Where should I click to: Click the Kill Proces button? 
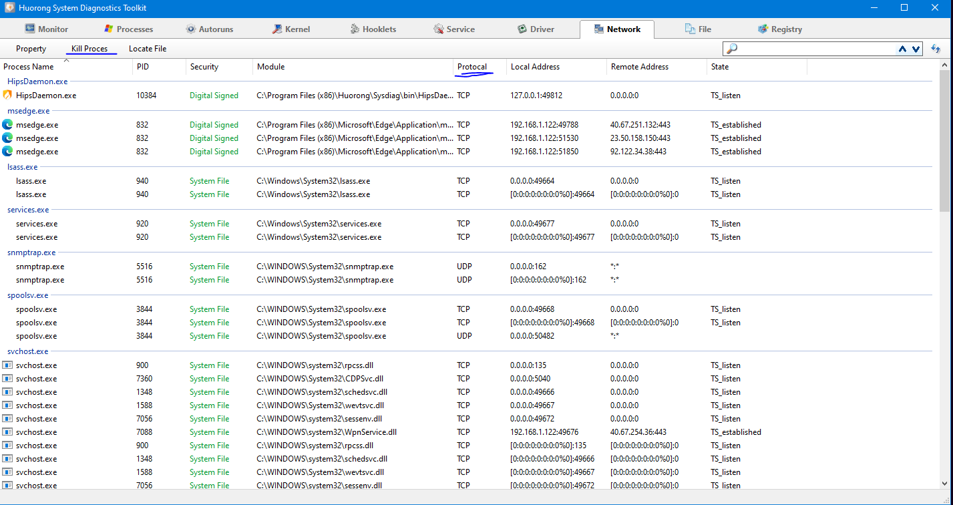(x=89, y=49)
